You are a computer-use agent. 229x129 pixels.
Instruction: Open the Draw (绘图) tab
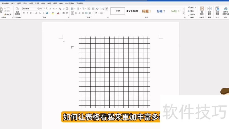pyautogui.click(x=19, y=3)
